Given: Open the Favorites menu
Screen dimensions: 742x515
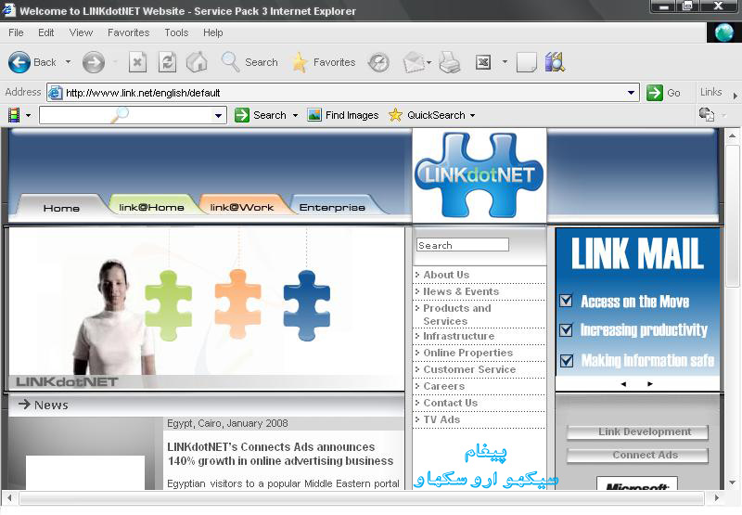Looking at the screenshot, I should click(x=128, y=32).
